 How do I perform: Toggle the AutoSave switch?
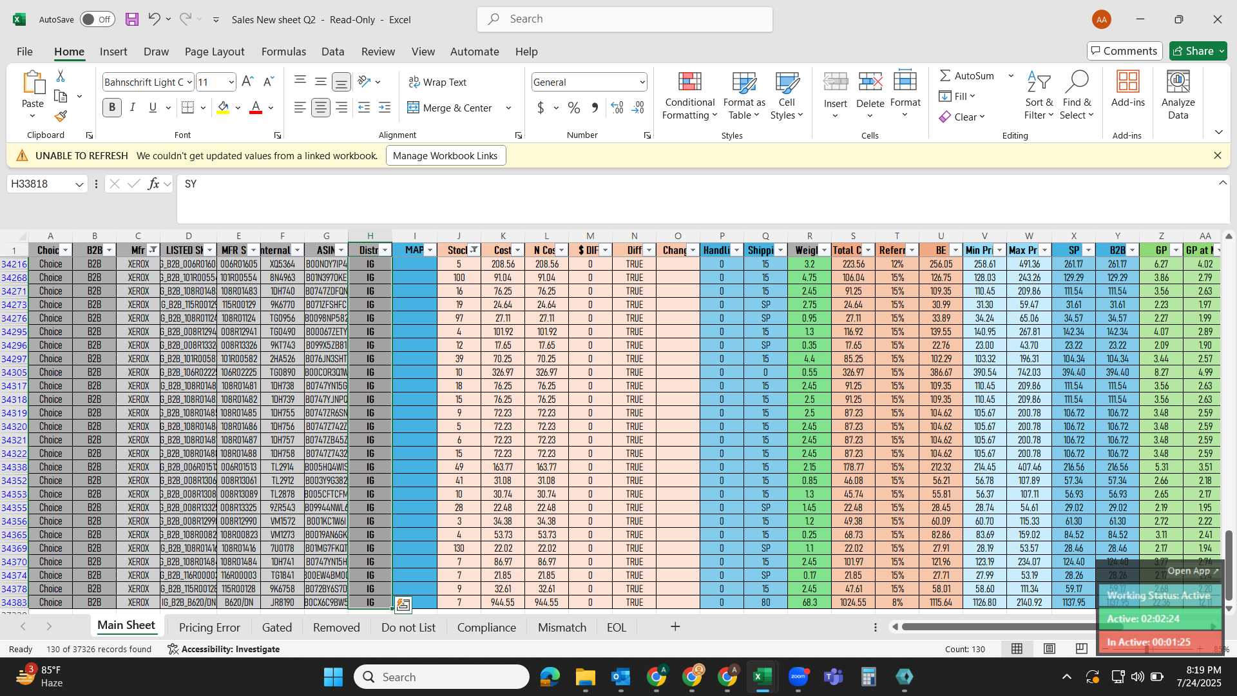point(97,19)
